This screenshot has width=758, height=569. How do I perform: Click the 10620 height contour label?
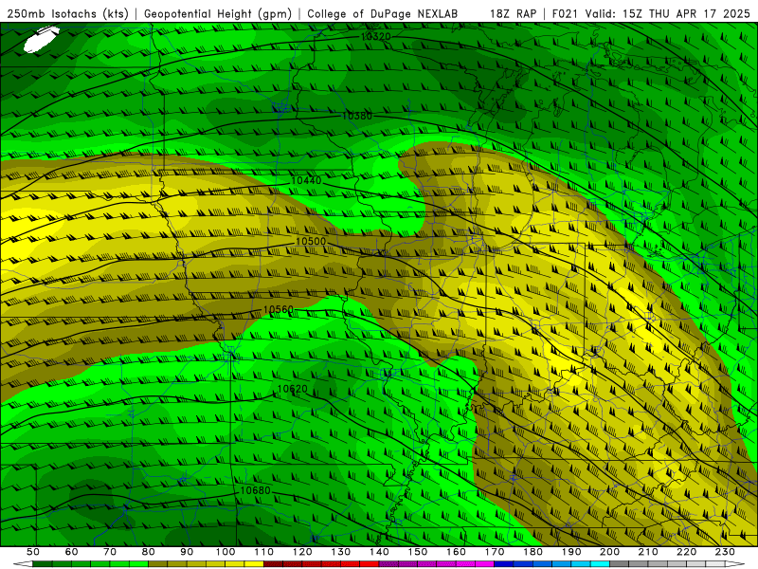click(x=293, y=389)
